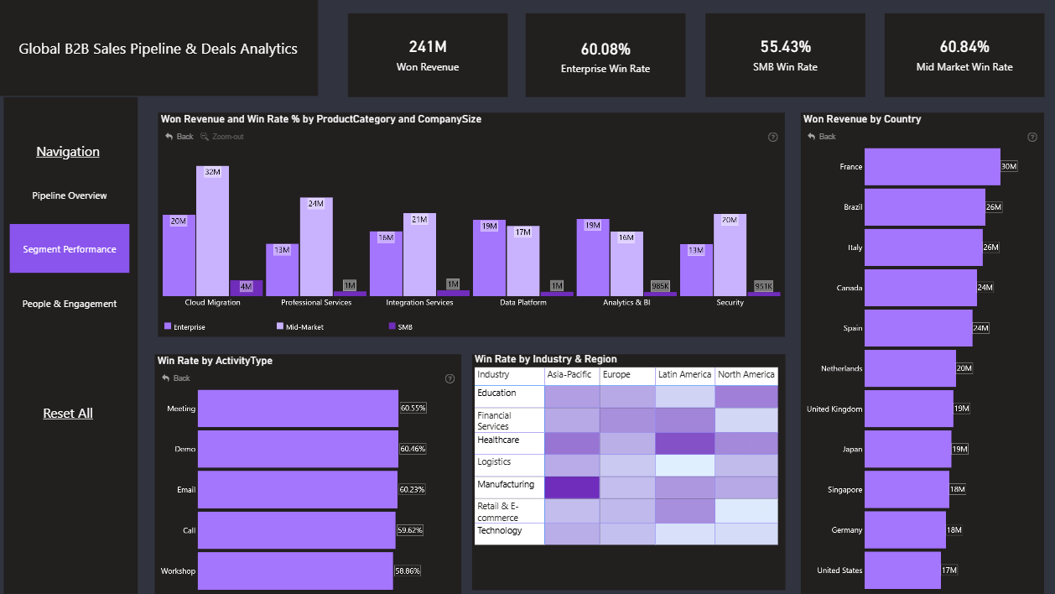Screen dimensions: 1055x594
Task: Select Financial Services row label
Action: 510,420
